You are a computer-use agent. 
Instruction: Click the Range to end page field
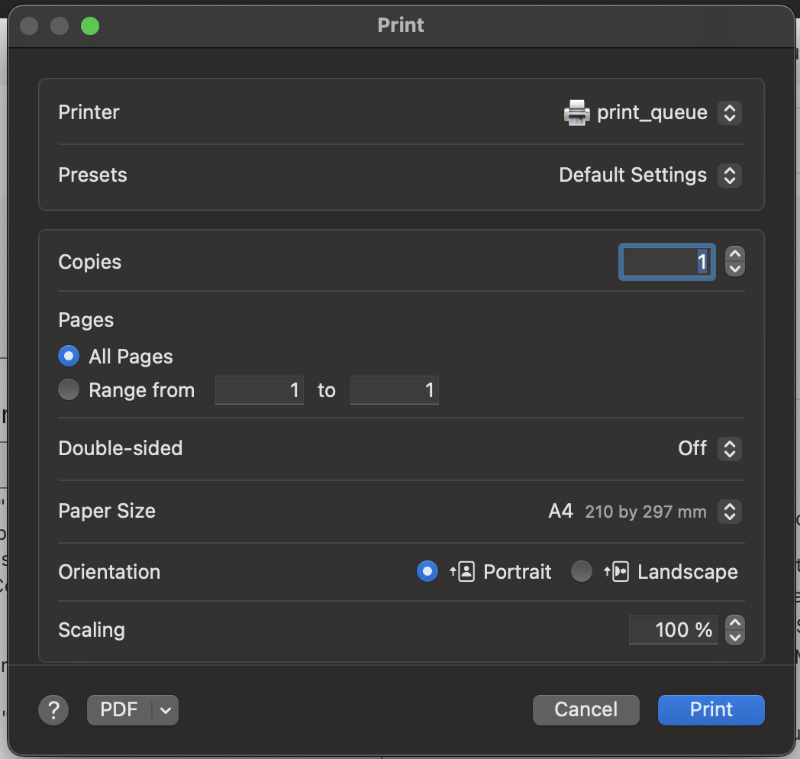point(394,391)
